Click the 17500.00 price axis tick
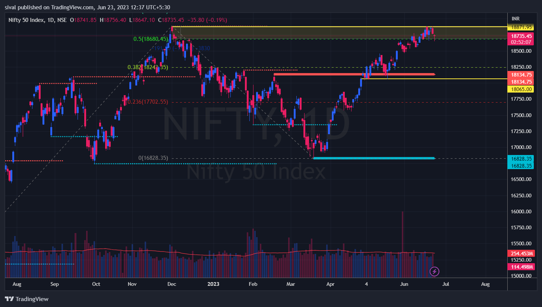Screen dimensions: 542x307 (521, 115)
